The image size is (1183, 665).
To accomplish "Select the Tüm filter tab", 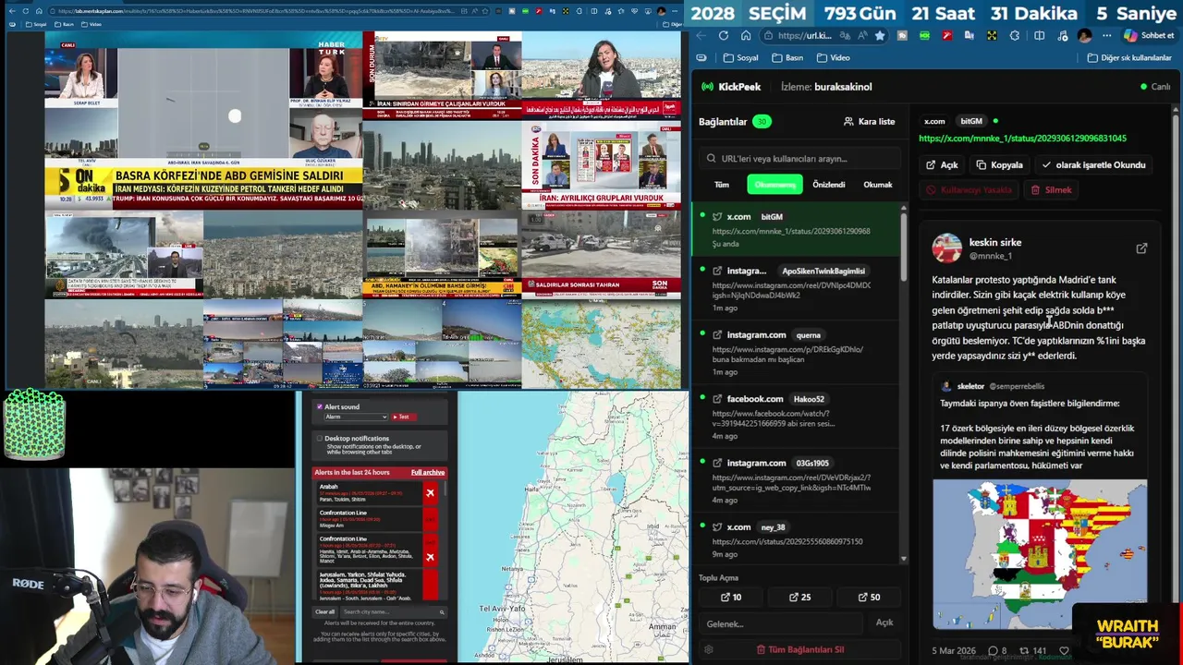I will [722, 185].
